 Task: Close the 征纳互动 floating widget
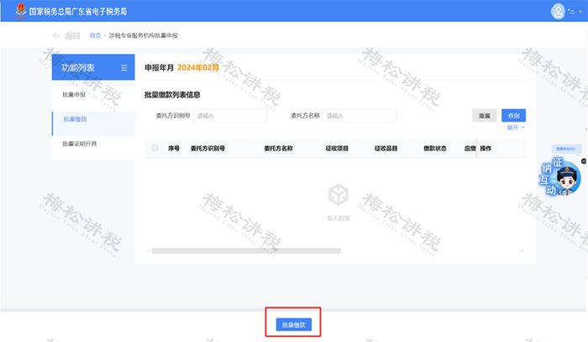[584, 161]
